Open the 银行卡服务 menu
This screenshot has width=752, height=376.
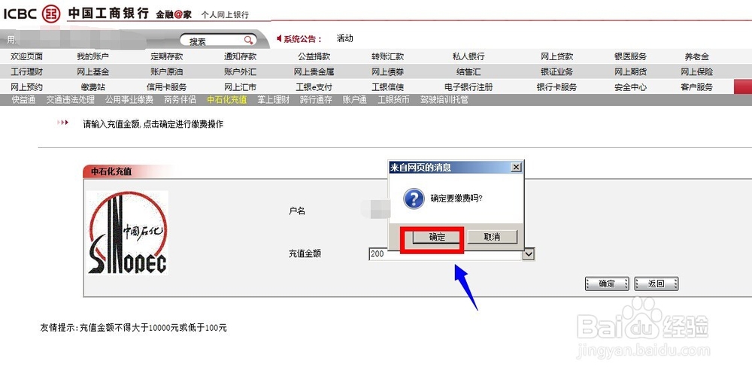coord(556,87)
